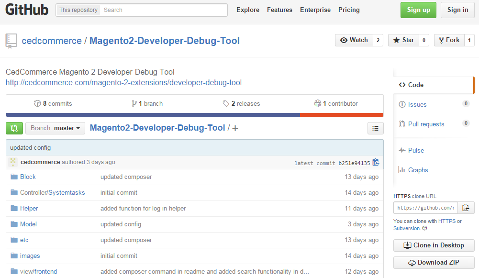Click the green compare branches icon button
The height and width of the screenshot is (278, 479).
tap(14, 128)
